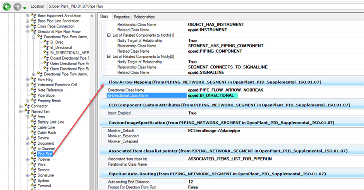Viewport: 364px width, 190px height.
Task: Open the Relationships tab
Action: point(144,17)
